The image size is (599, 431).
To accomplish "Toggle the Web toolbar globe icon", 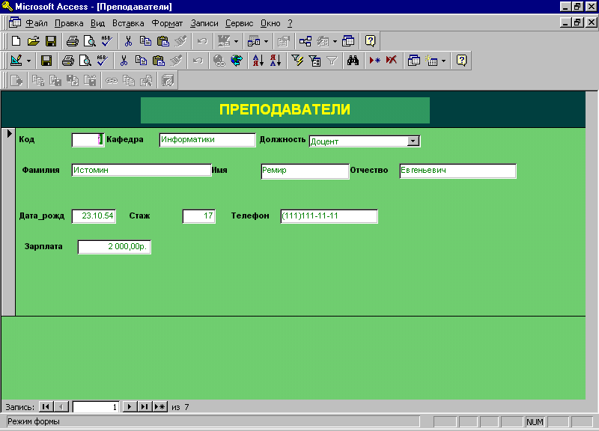I will tap(237, 61).
